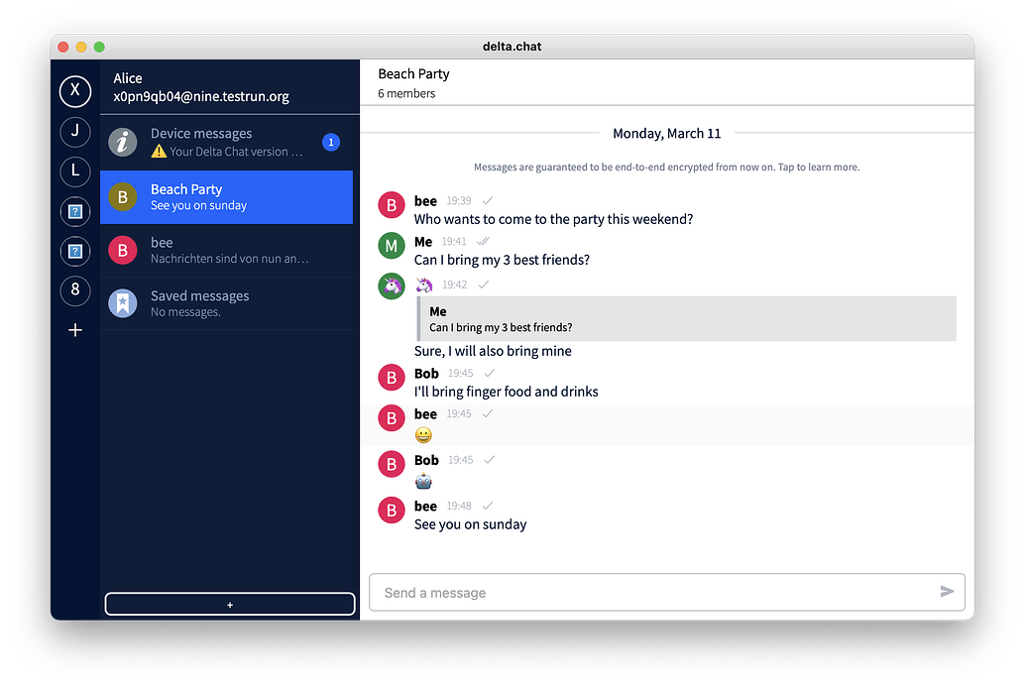Switch to the account avatar labeled L

pos(75,171)
